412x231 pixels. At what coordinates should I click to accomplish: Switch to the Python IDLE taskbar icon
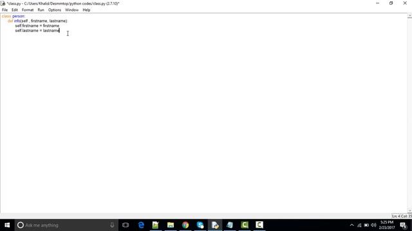[215, 225]
